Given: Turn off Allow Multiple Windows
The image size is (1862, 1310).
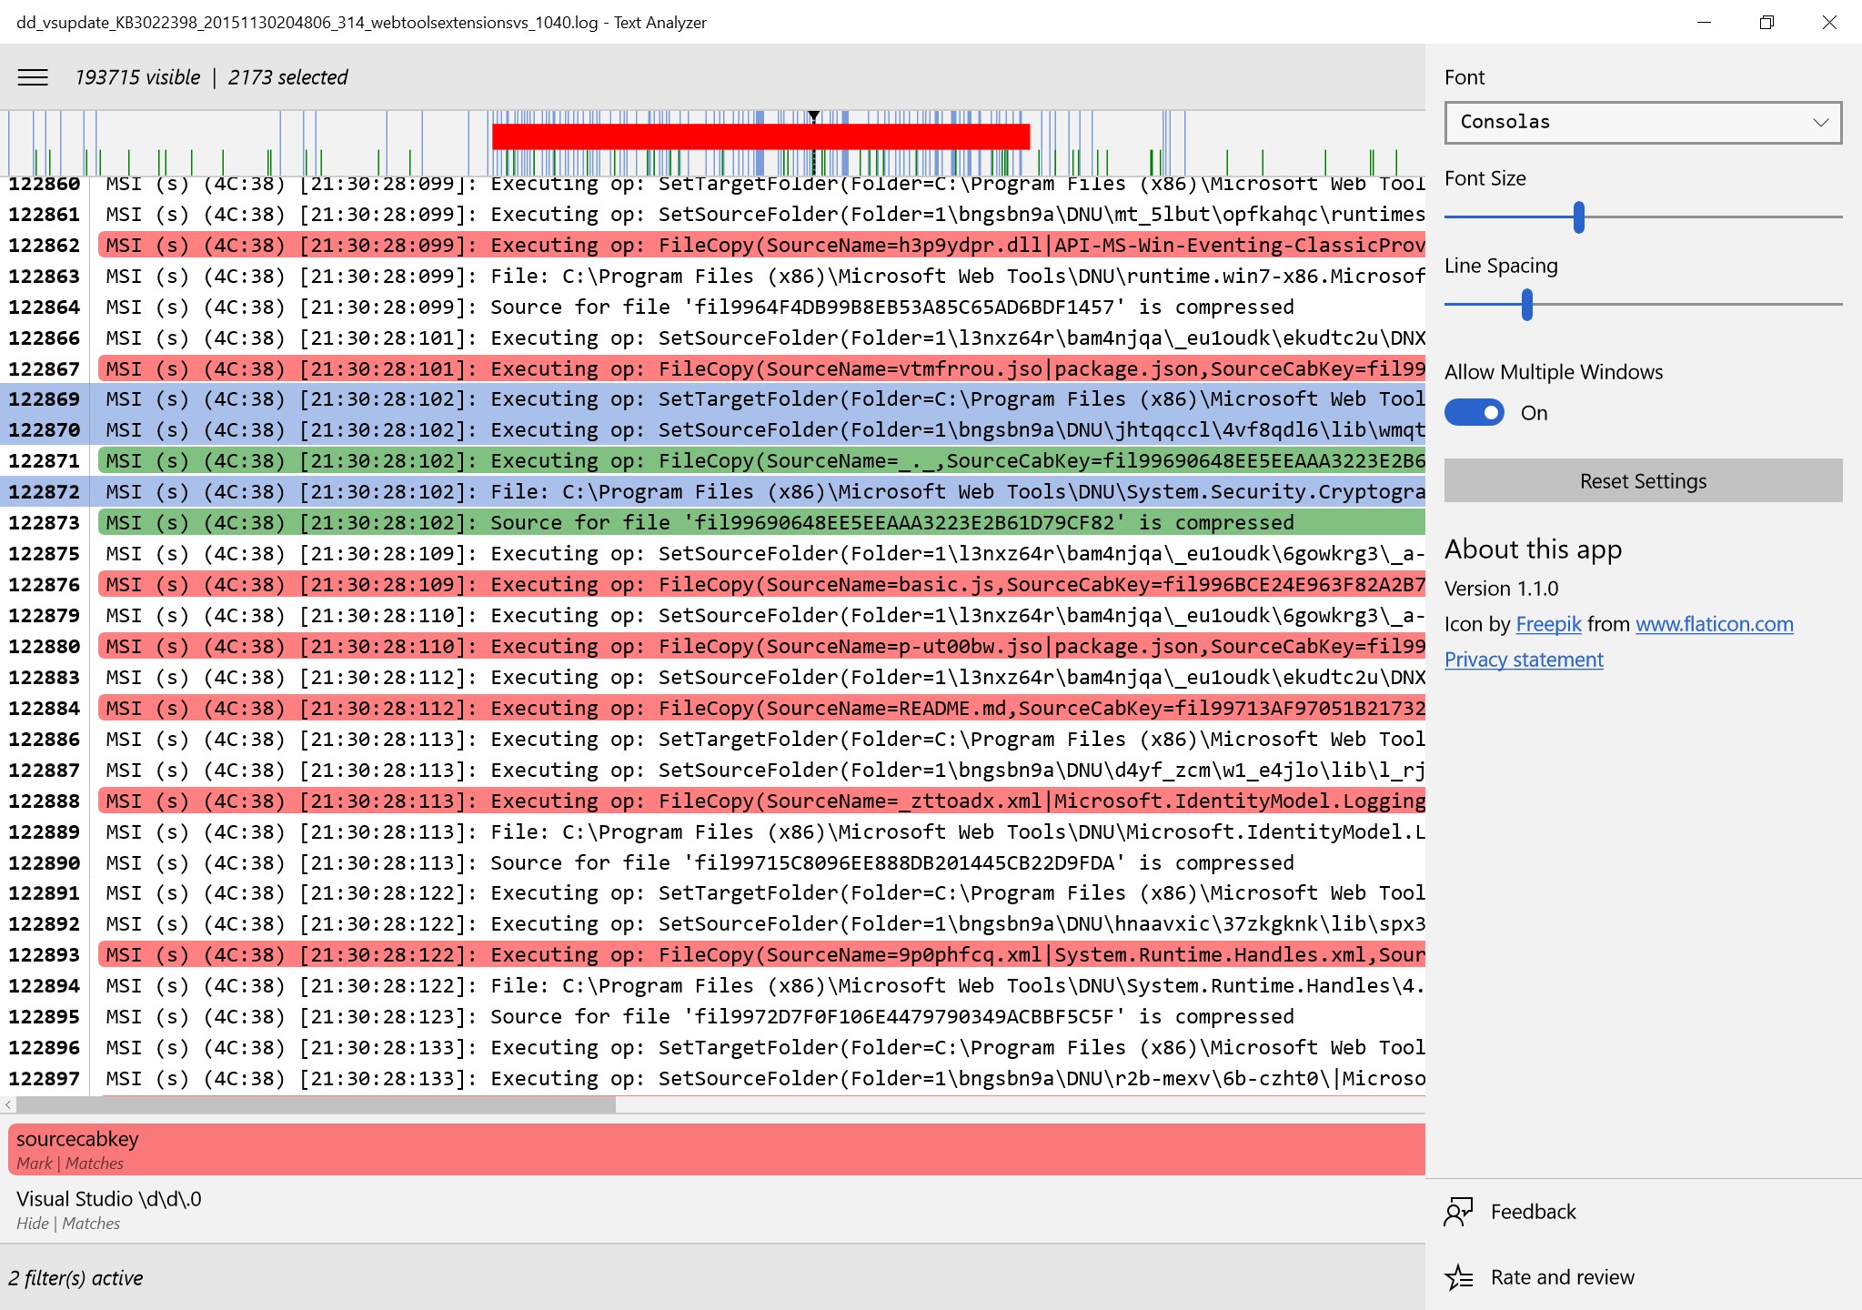Looking at the screenshot, I should (1474, 412).
